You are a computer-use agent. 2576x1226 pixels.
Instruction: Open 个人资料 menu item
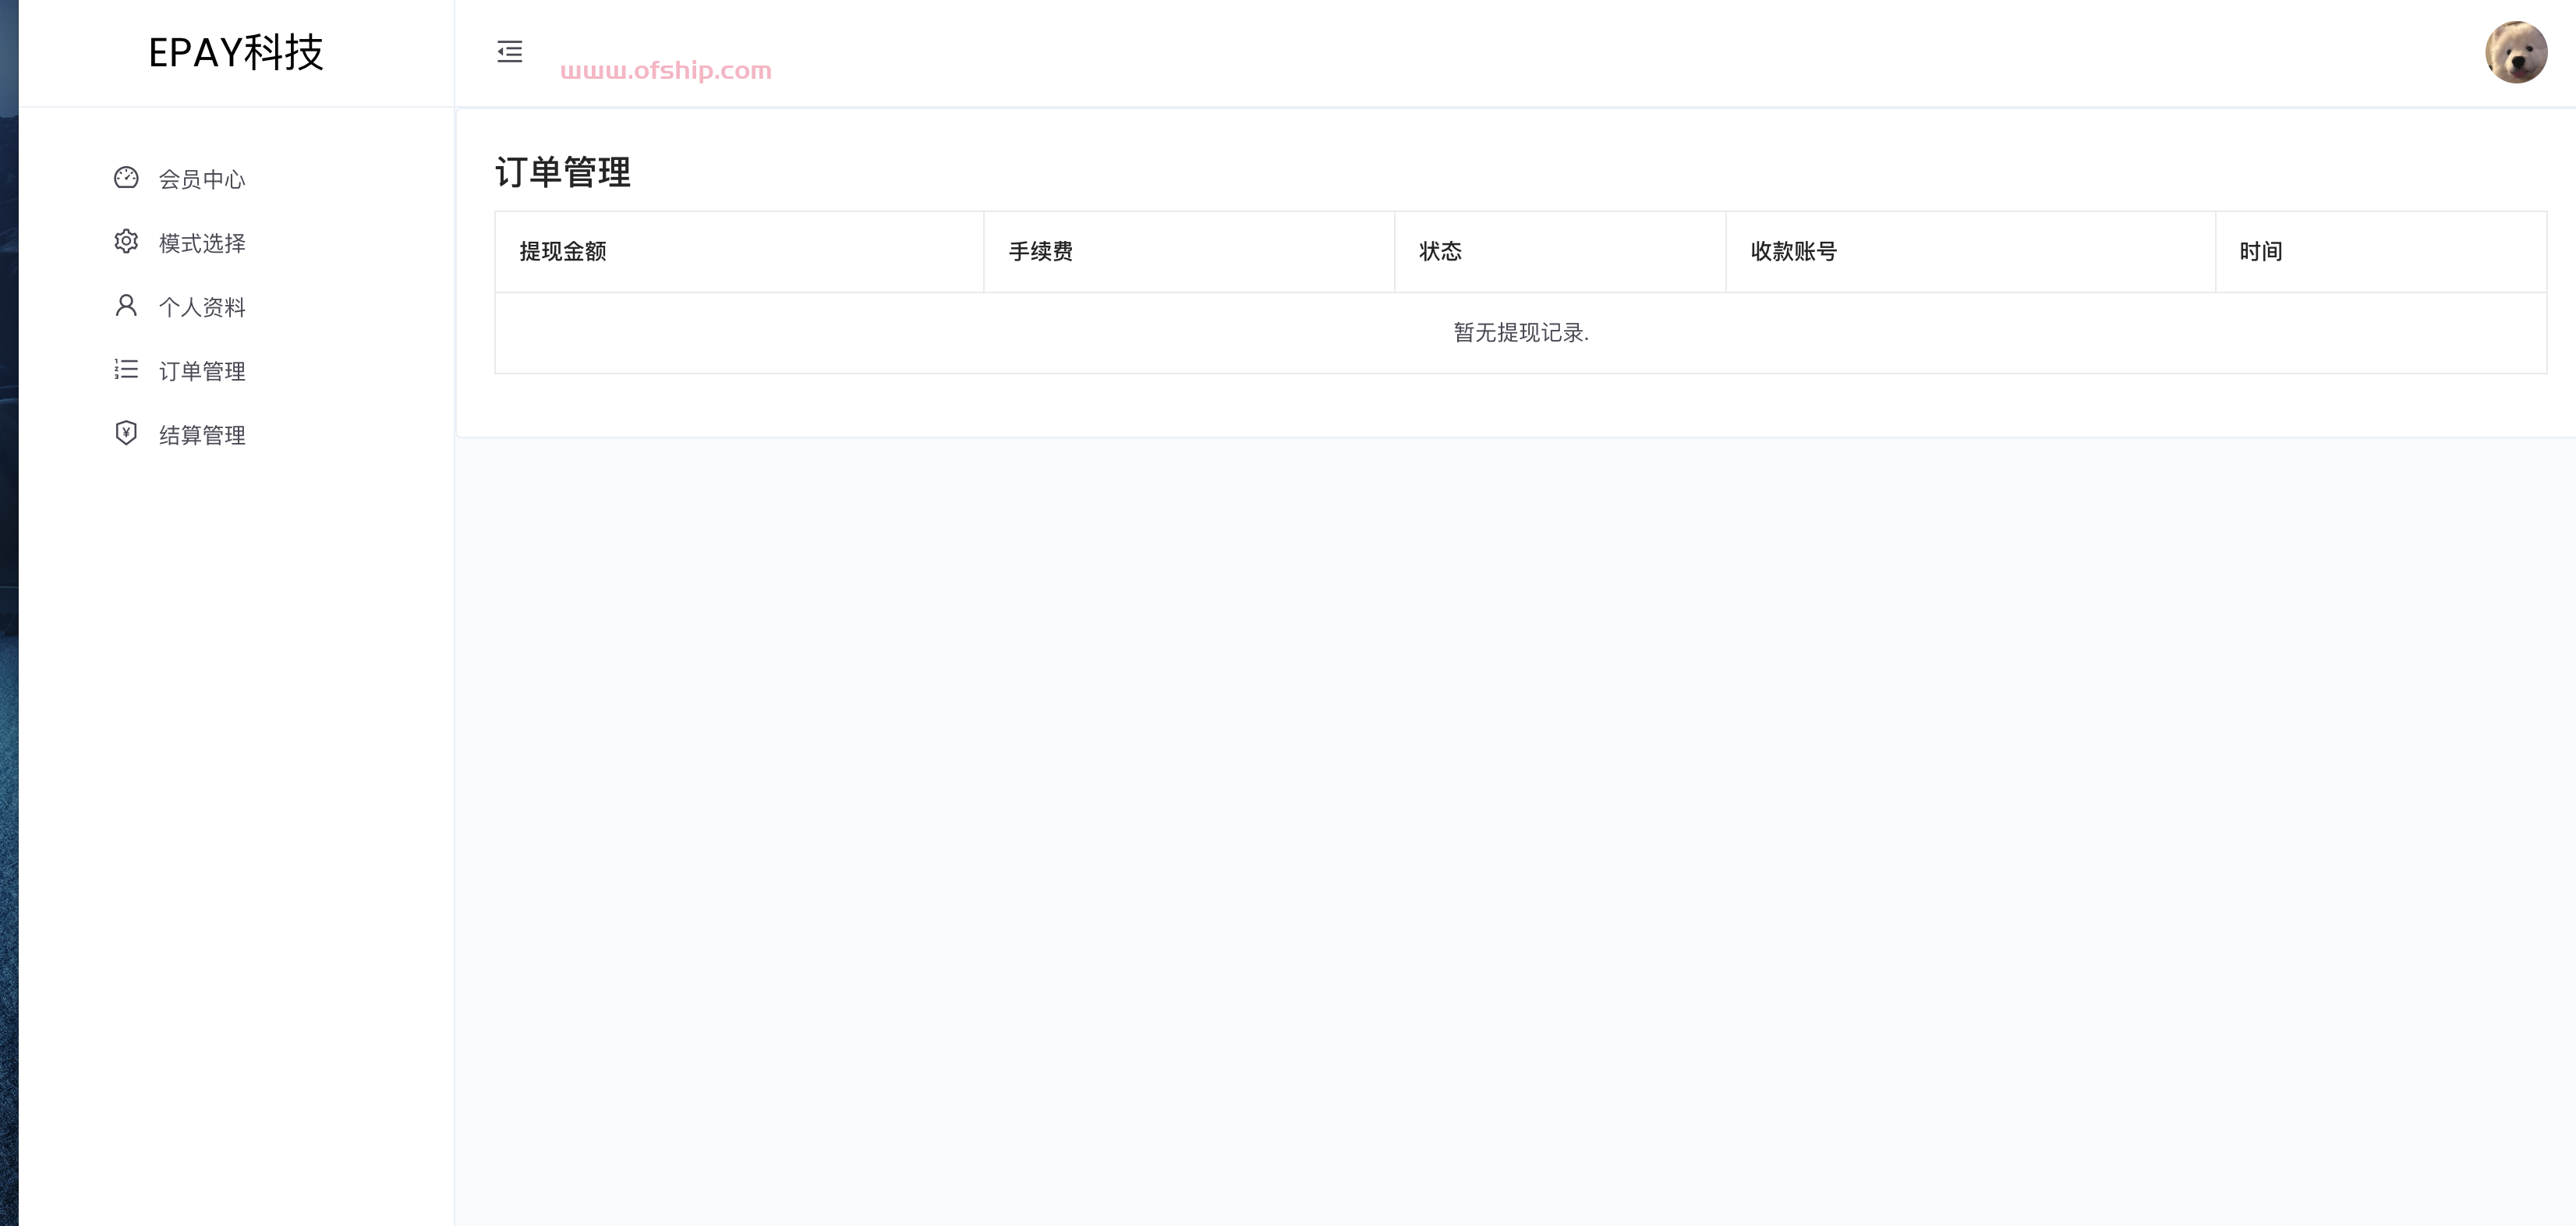tap(202, 307)
